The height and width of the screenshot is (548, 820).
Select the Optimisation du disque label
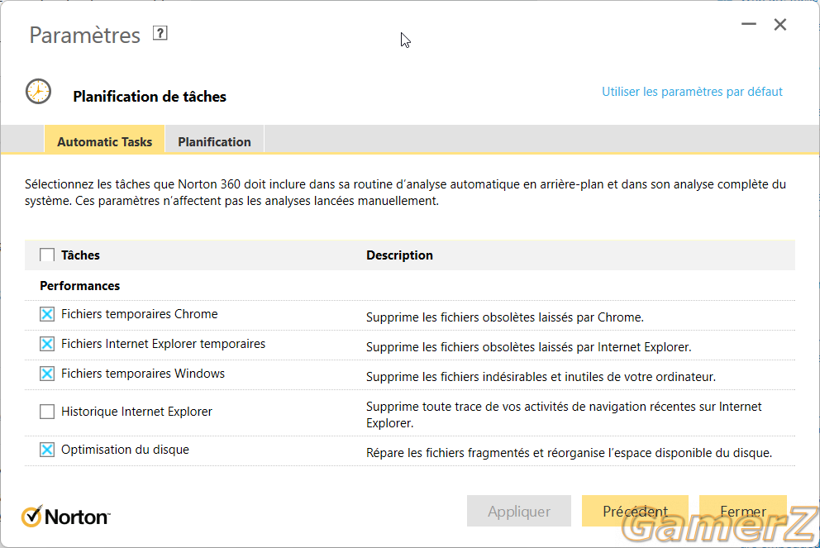pyautogui.click(x=125, y=450)
